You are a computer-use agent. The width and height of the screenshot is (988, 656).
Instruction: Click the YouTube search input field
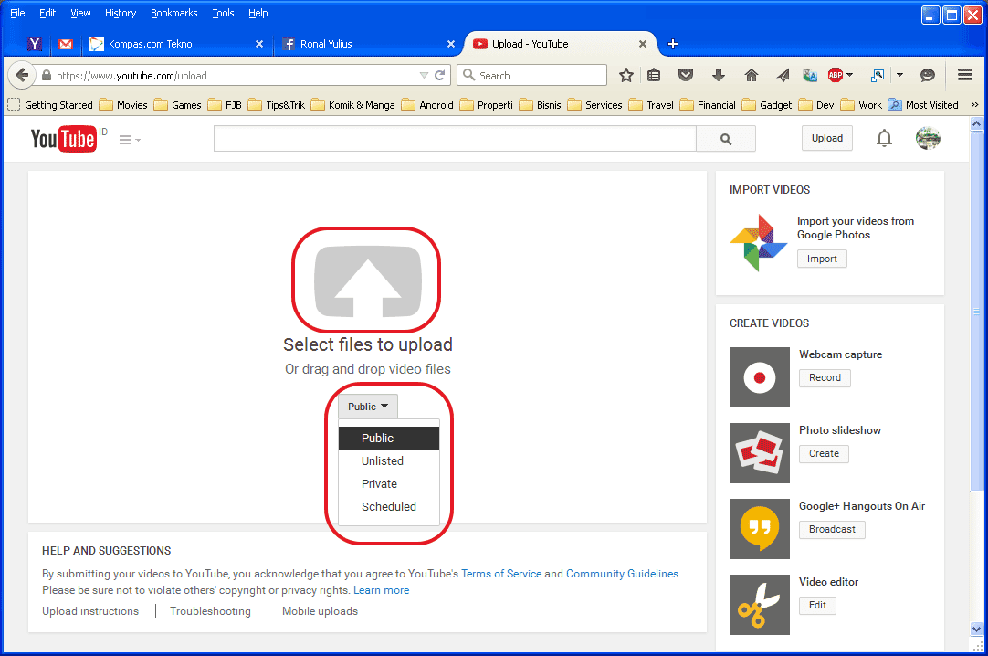455,139
